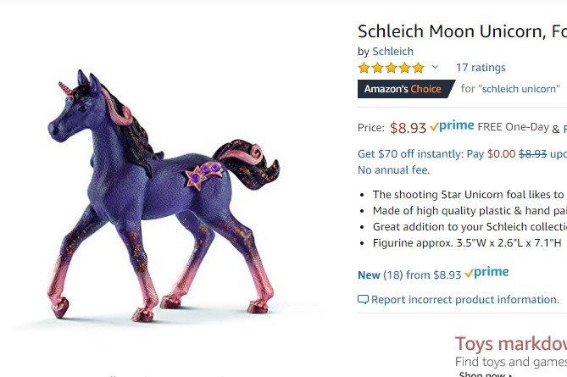The height and width of the screenshot is (377, 567).
Task: Click the Amazon's Choice badge
Action: coord(405,89)
